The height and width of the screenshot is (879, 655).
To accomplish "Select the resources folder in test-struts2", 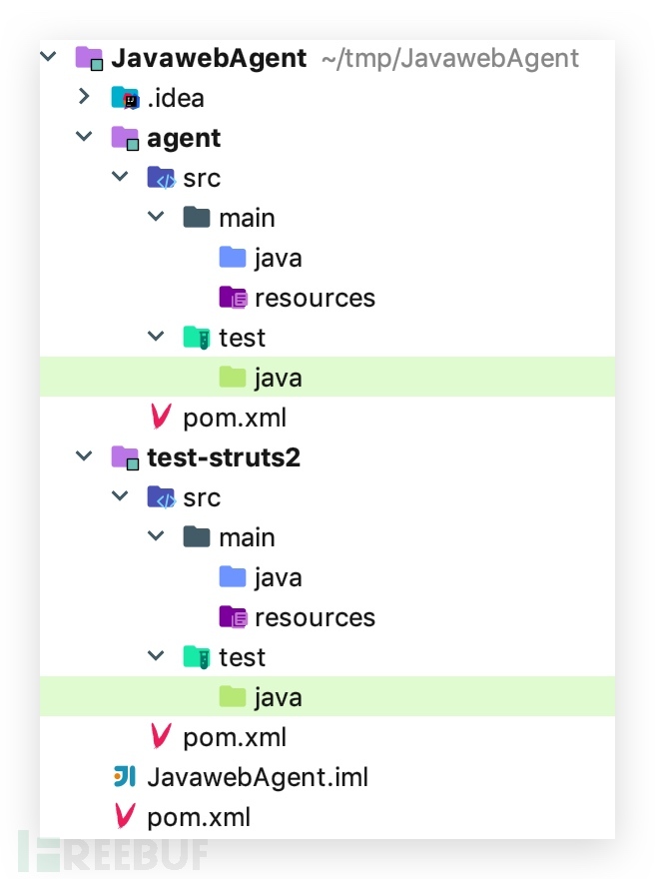I will tap(315, 617).
